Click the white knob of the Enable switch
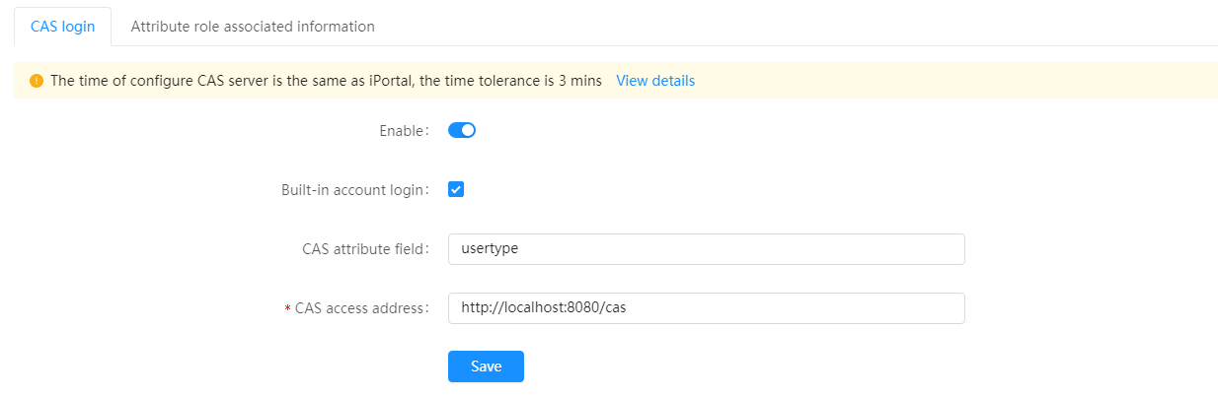 [x=468, y=130]
